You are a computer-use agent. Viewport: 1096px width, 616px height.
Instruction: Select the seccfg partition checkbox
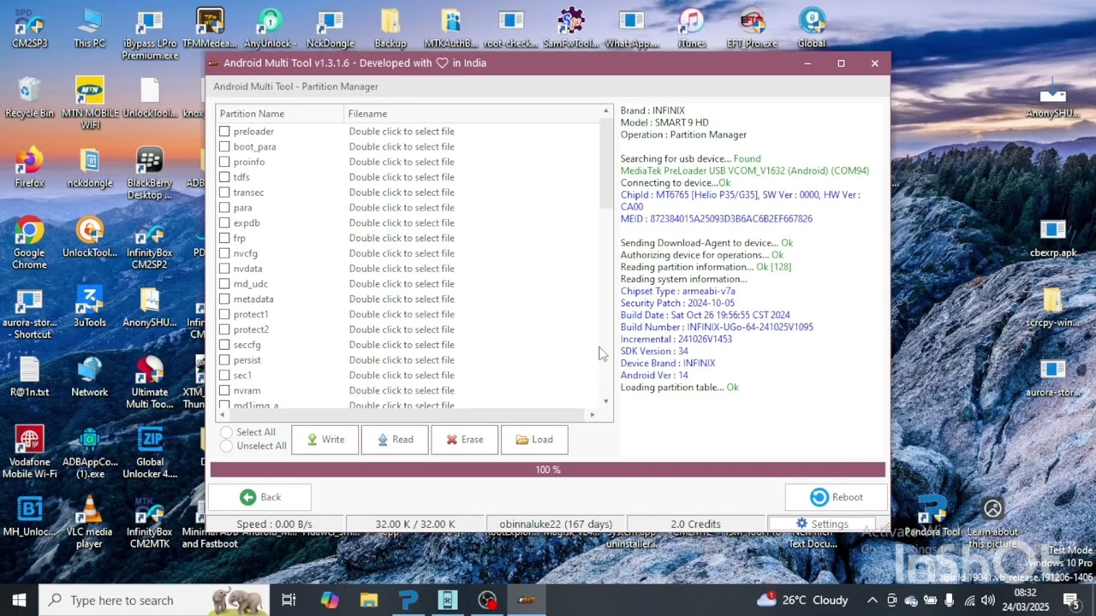(x=224, y=345)
